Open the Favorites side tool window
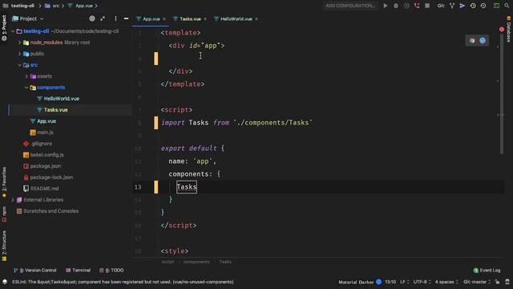Screen dimensions: 513x289 (4, 182)
